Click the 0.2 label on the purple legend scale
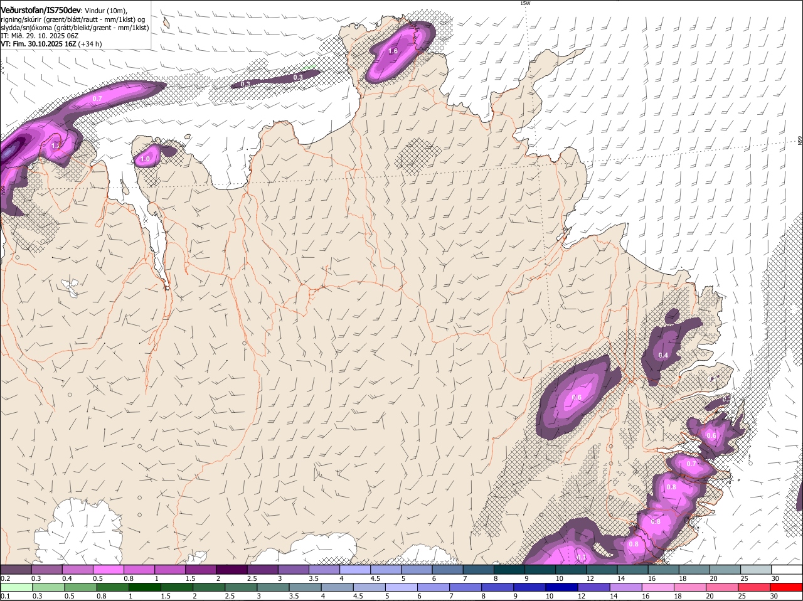Image resolution: width=803 pixels, height=601 pixels. pyautogui.click(x=5, y=578)
